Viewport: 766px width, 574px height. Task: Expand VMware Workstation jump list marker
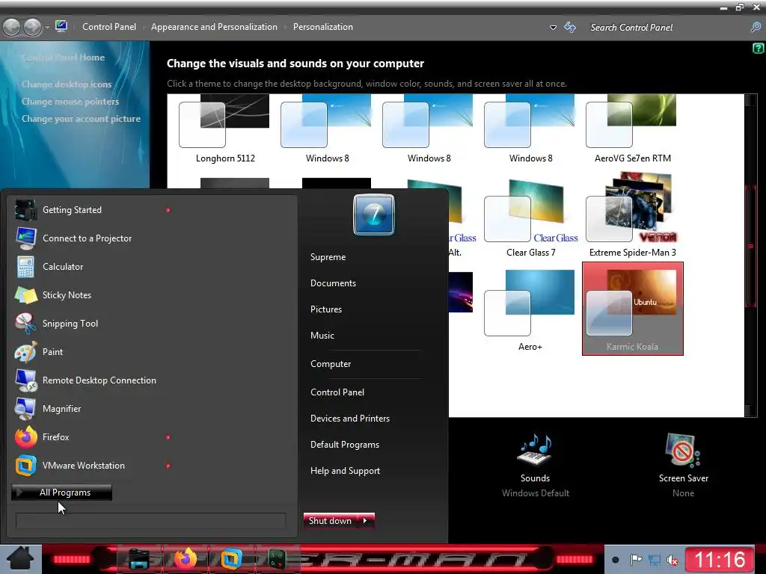168,465
